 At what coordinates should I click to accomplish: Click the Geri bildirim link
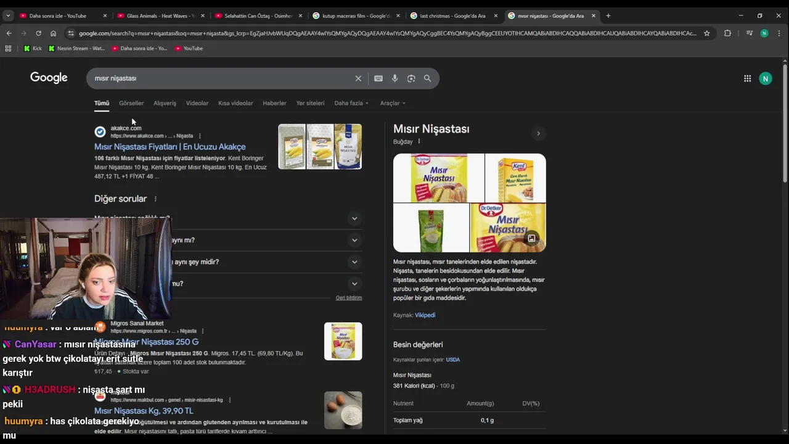(x=349, y=298)
